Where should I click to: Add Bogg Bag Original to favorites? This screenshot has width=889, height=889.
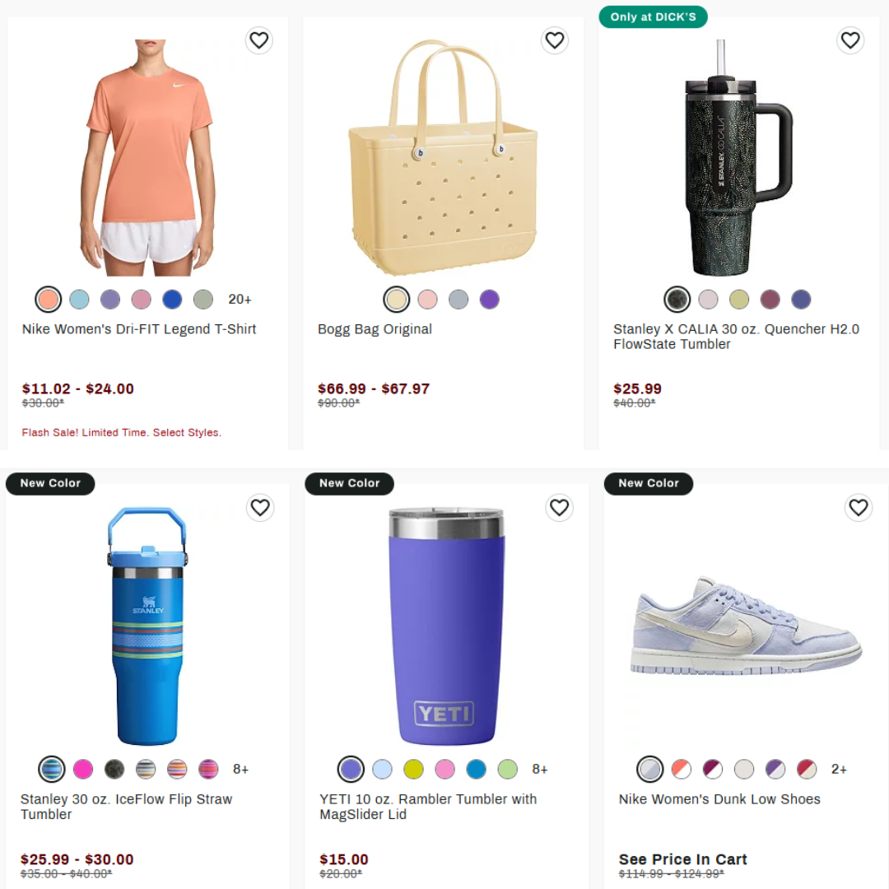pyautogui.click(x=555, y=40)
